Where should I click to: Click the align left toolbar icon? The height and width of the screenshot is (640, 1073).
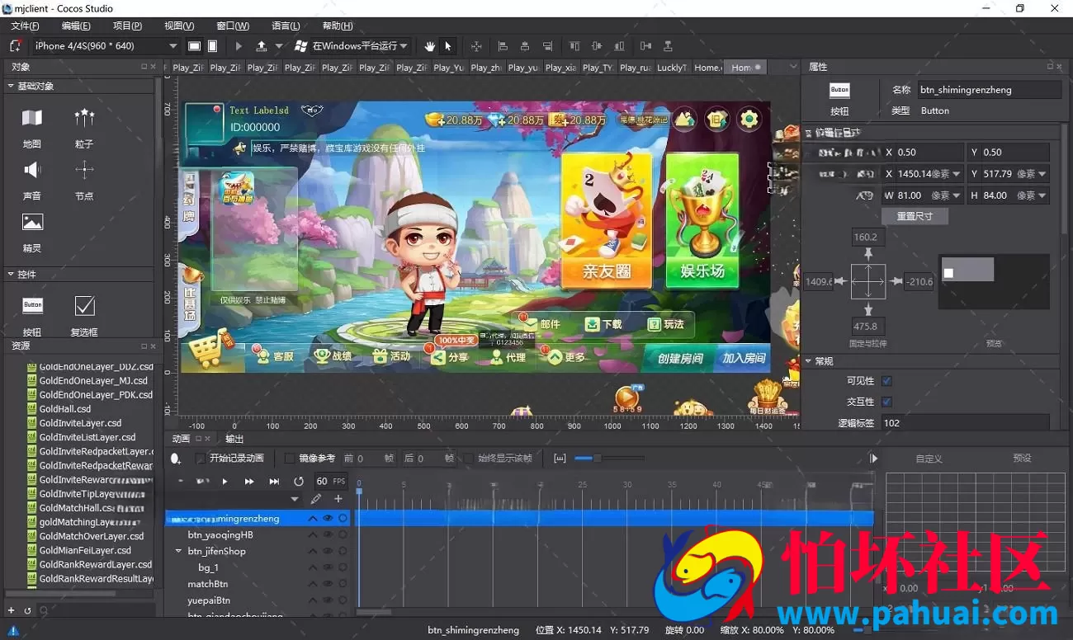pyautogui.click(x=503, y=46)
